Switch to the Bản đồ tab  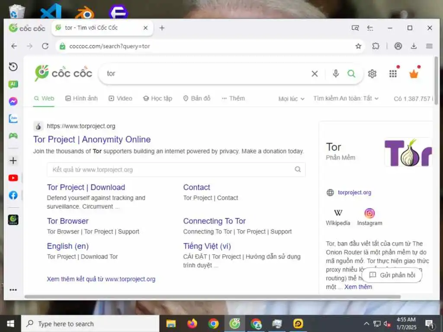197,98
